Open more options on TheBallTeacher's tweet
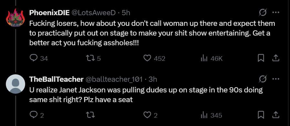 point(276,79)
